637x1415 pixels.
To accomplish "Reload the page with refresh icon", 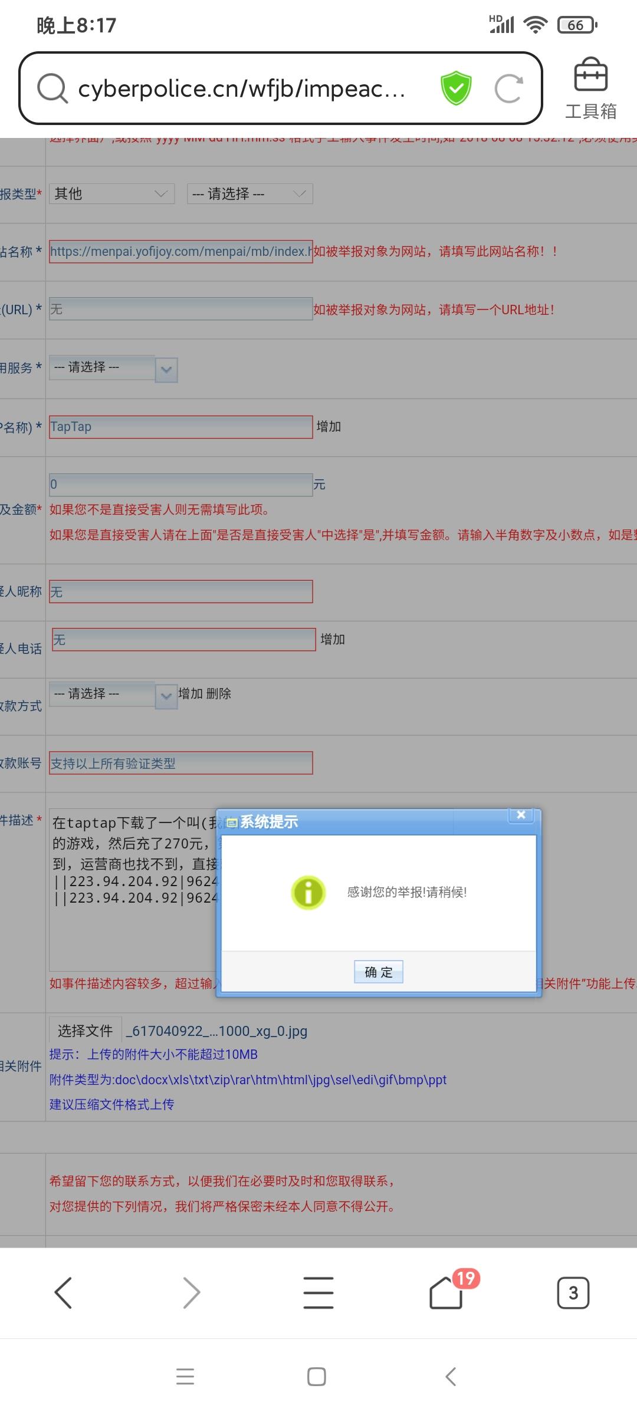I will (x=508, y=88).
